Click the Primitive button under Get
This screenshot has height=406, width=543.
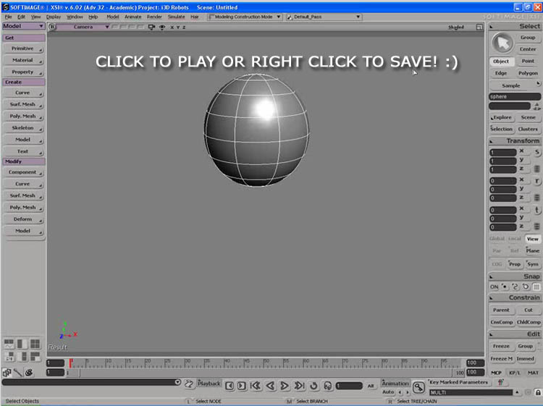[x=22, y=48]
